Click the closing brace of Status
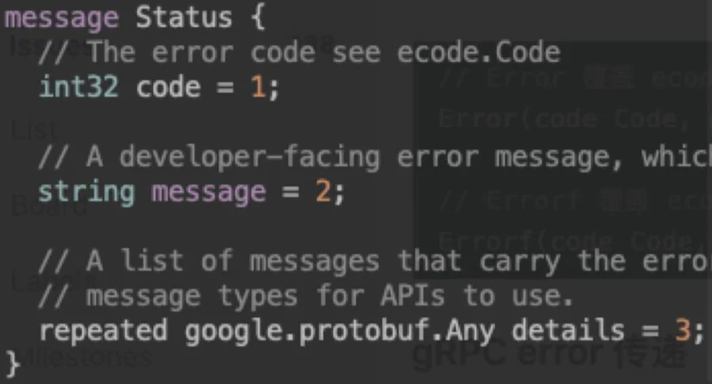The image size is (712, 384). [x=13, y=363]
